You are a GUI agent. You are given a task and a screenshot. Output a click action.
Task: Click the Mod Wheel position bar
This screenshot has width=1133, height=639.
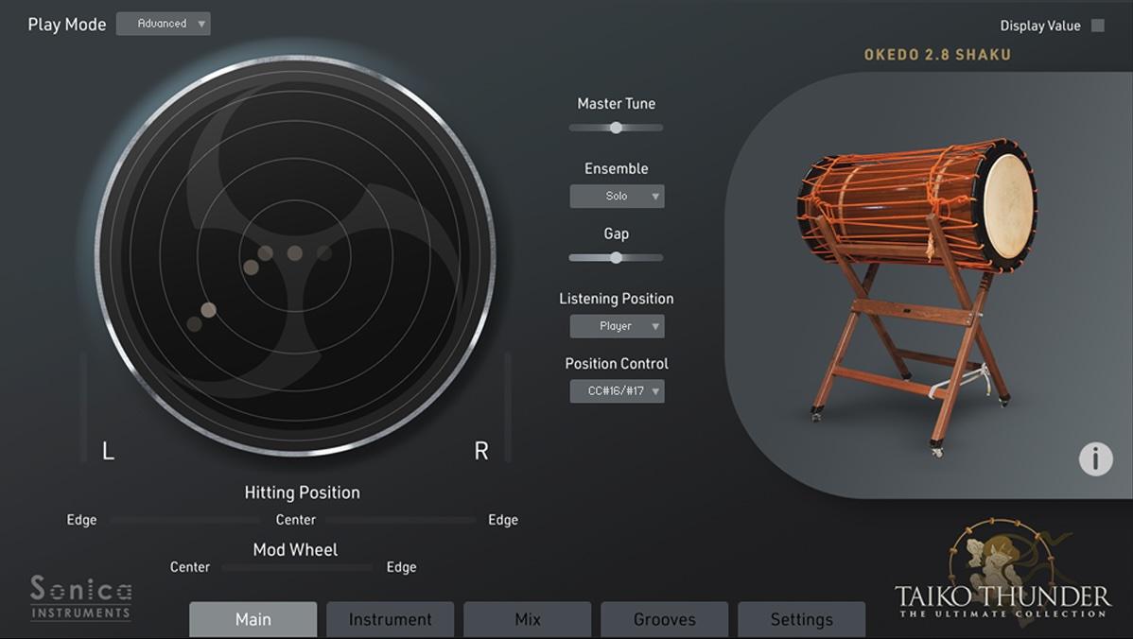(297, 567)
